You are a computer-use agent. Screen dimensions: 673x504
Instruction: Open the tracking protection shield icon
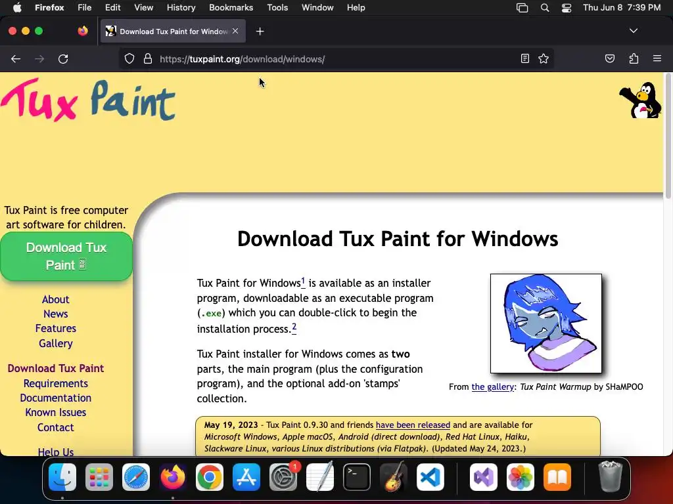pyautogui.click(x=129, y=58)
